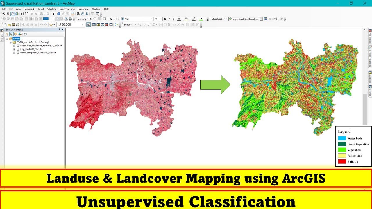The image size is (372, 209).
Task: Open the Catalog window toolbar icon
Action: tap(98, 25)
